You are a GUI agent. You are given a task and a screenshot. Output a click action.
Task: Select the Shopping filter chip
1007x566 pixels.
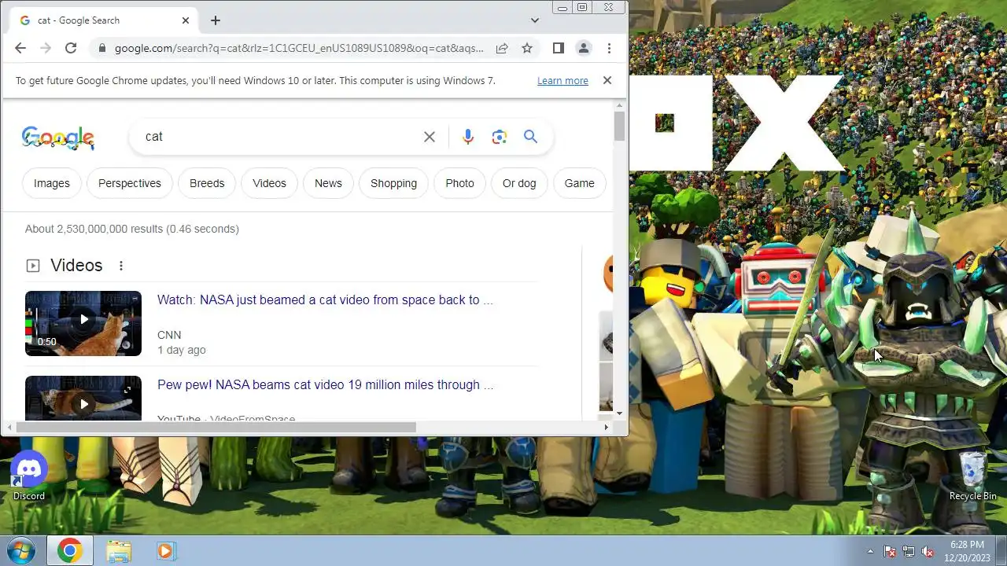[x=393, y=183]
